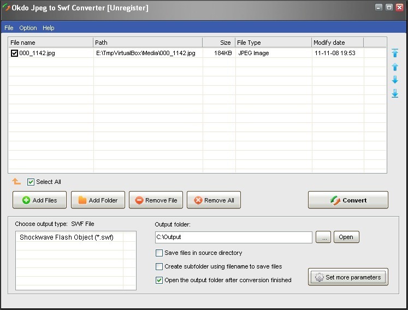
Task: Open the Set more parameters dialog
Action: point(348,277)
